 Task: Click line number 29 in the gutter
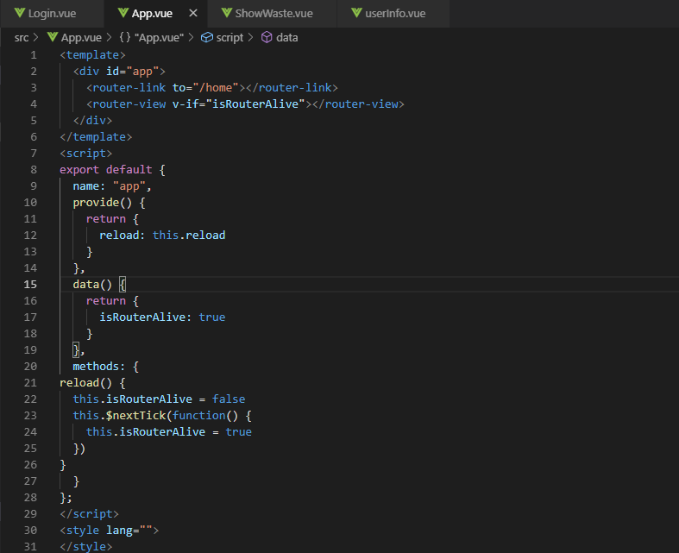point(31,513)
